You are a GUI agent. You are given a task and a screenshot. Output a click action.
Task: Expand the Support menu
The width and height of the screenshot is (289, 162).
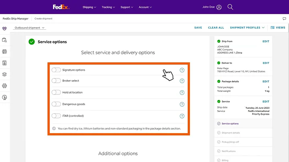coord(126,7)
